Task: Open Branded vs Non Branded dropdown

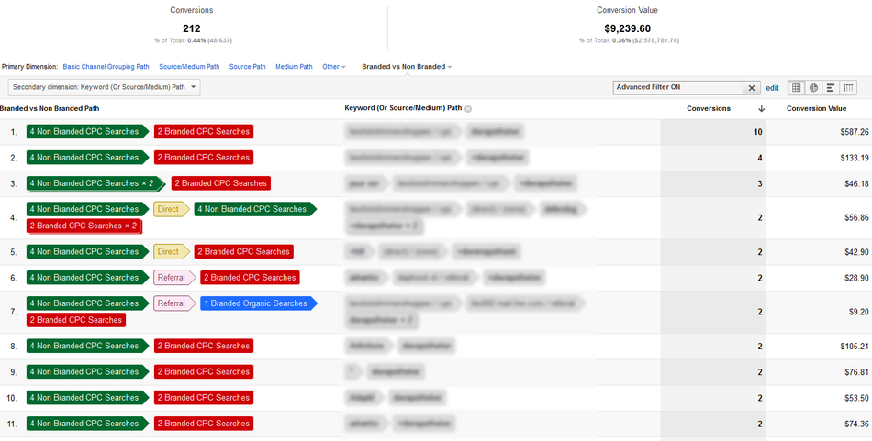Action: click(407, 67)
